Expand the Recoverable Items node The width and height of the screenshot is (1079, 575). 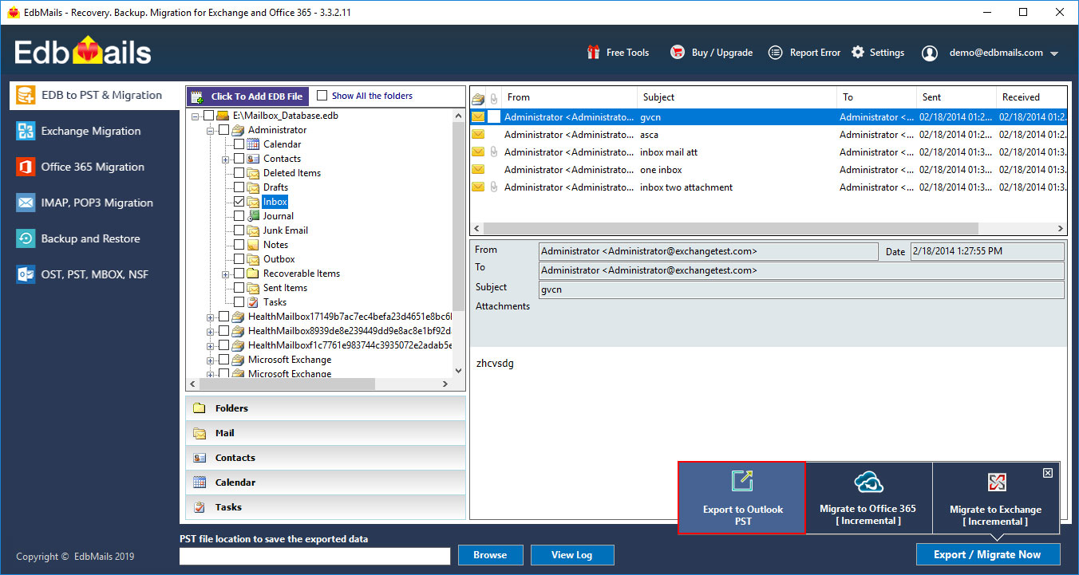pyautogui.click(x=225, y=273)
